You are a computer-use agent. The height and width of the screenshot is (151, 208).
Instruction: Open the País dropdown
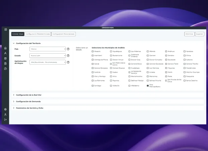click(48, 49)
